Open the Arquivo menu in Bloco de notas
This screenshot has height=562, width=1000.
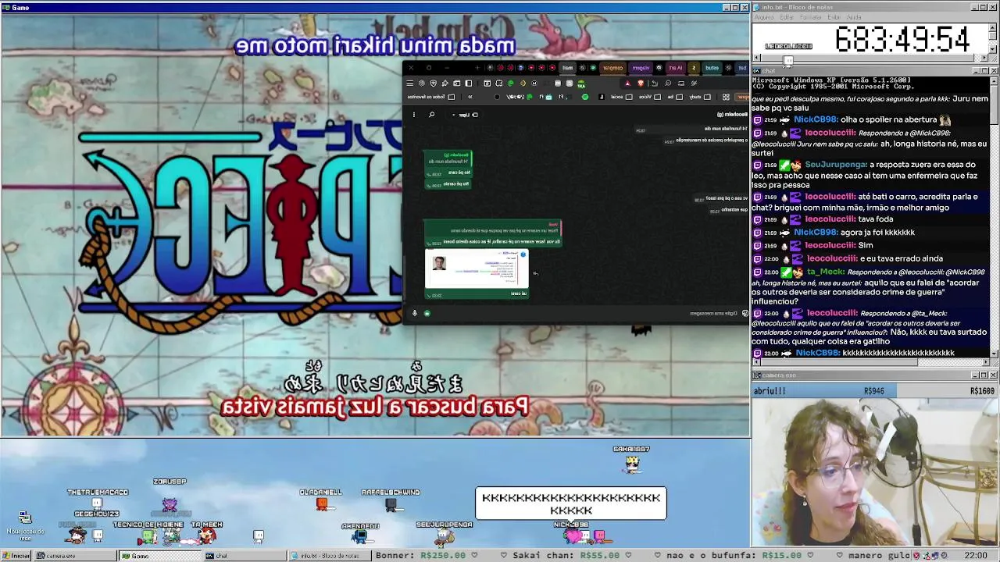pyautogui.click(x=763, y=17)
